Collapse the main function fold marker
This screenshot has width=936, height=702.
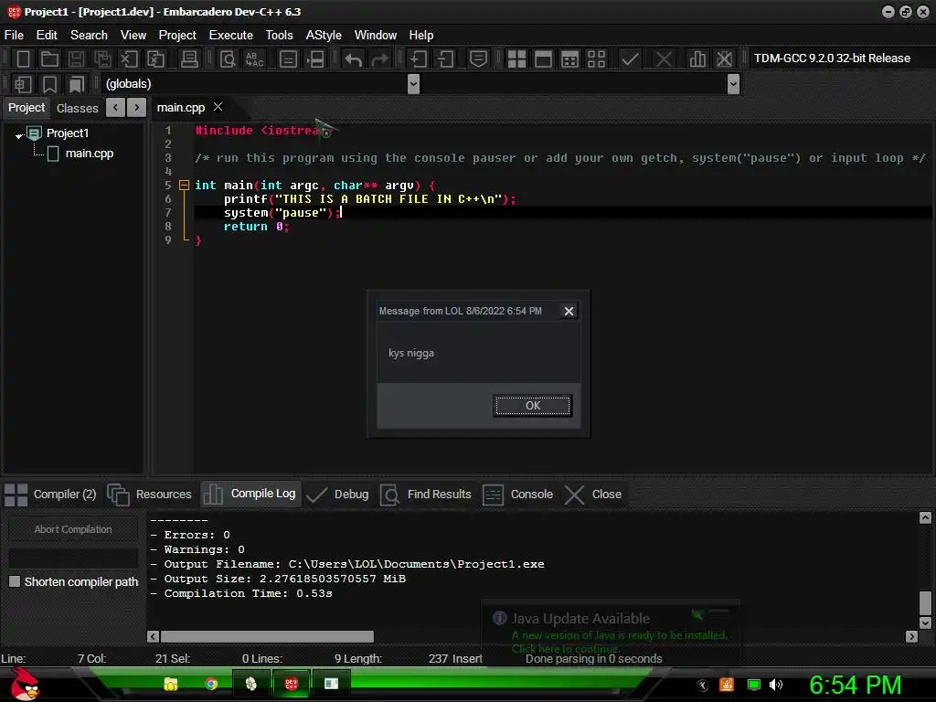click(x=184, y=185)
